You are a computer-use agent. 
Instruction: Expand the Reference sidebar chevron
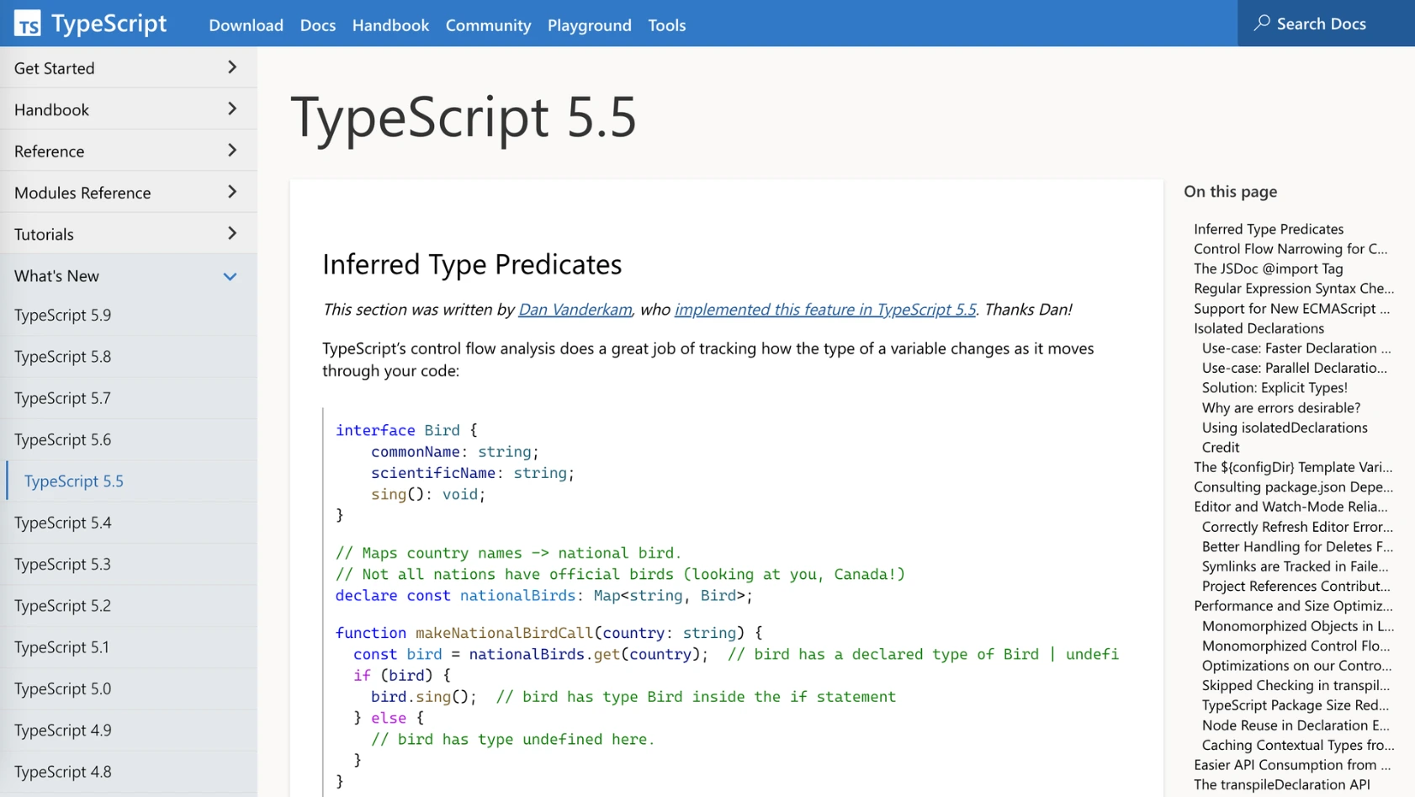point(232,151)
